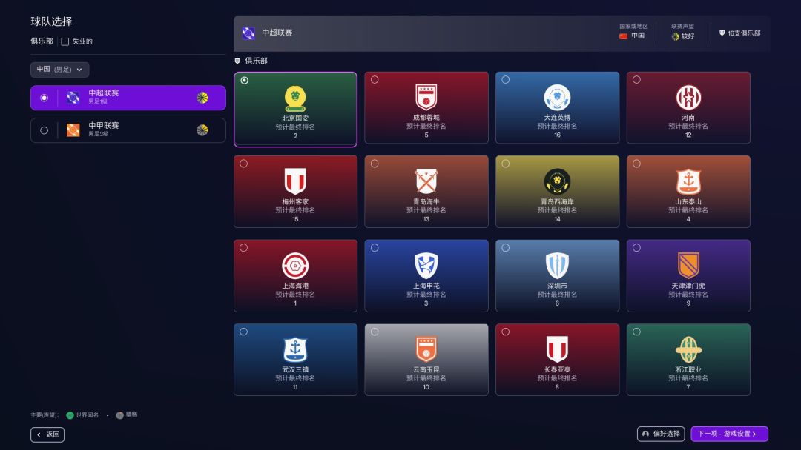Select the 河南 radio button

point(636,79)
